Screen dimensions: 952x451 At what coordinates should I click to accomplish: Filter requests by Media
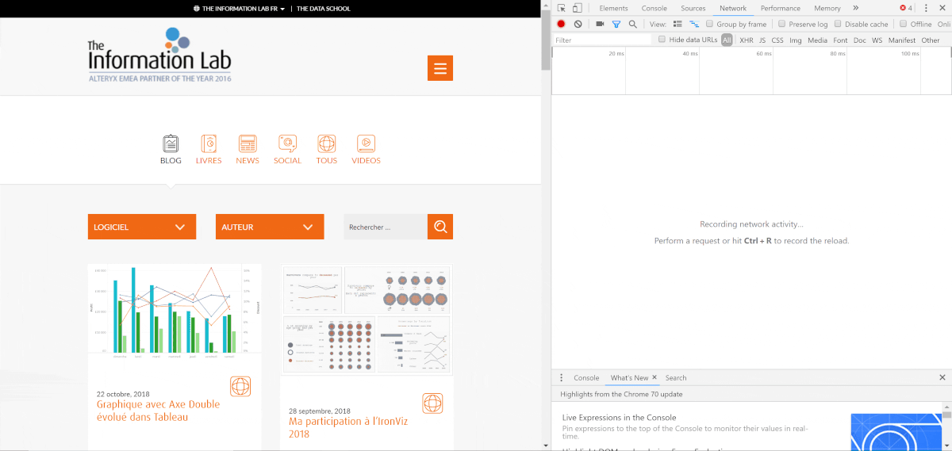point(818,40)
